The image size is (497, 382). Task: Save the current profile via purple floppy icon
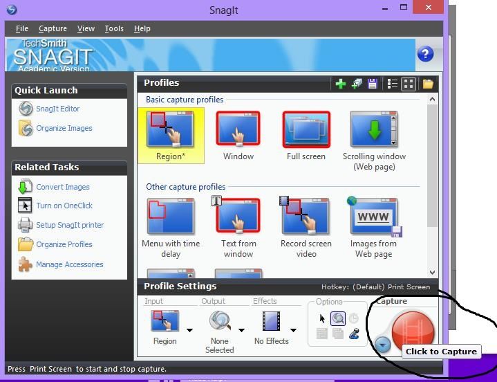pyautogui.click(x=373, y=84)
